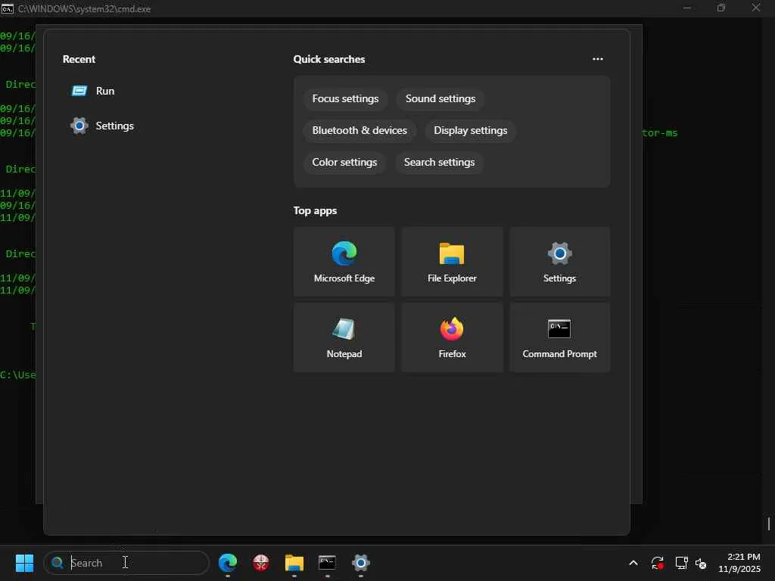Screen dimensions: 775x581
Task: Launch Notepad from Top apps
Action: point(344,337)
